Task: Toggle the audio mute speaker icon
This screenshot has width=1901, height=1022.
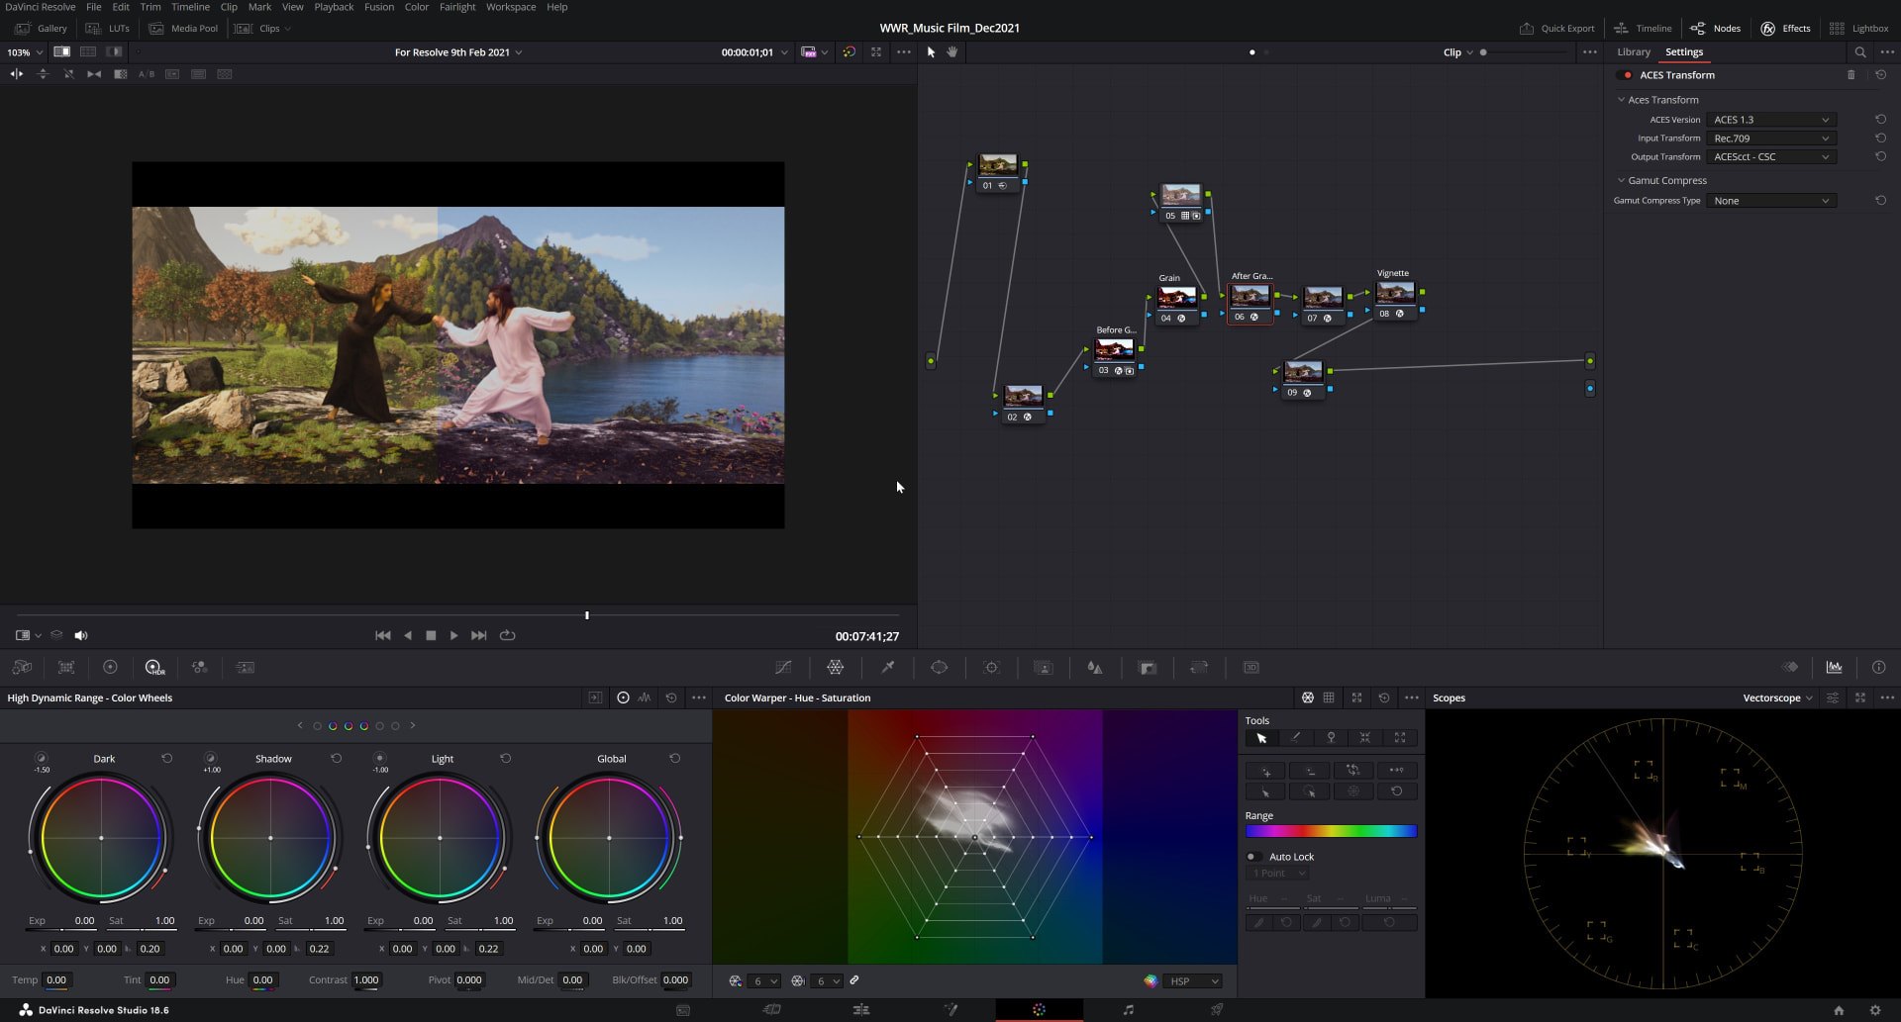Action: [81, 635]
